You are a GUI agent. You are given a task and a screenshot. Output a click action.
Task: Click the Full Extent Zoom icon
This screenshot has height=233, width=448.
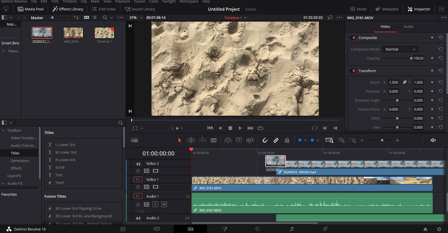point(329,140)
